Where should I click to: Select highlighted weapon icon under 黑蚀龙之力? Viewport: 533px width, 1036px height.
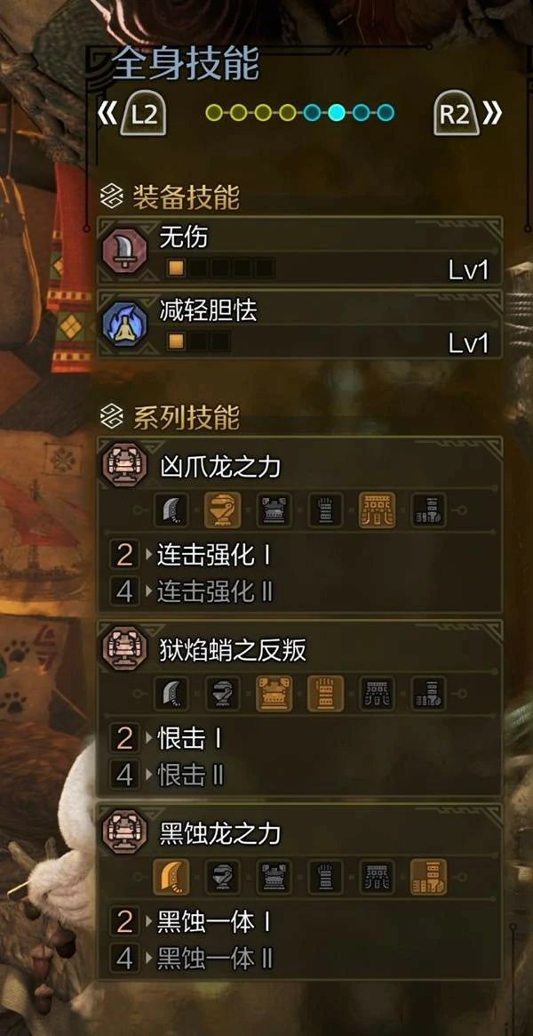pos(171,877)
